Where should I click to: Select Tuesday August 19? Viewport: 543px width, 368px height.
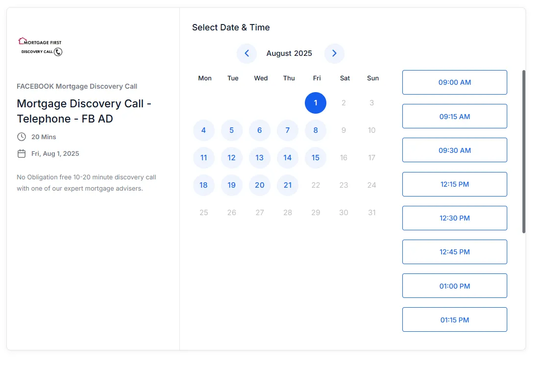coord(232,185)
